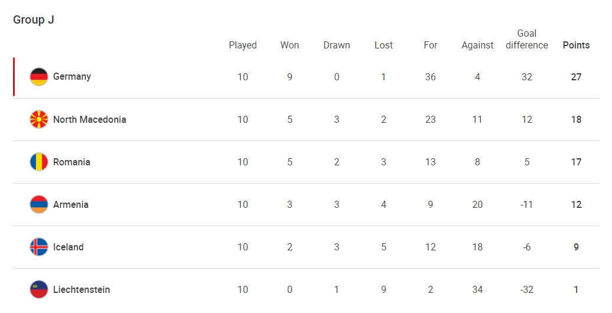The image size is (612, 313).
Task: Select the Romania team name
Action: pyautogui.click(x=71, y=162)
